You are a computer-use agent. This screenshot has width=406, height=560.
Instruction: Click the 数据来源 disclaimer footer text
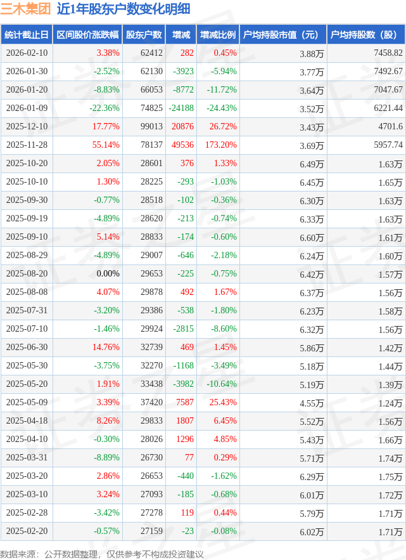(x=102, y=554)
